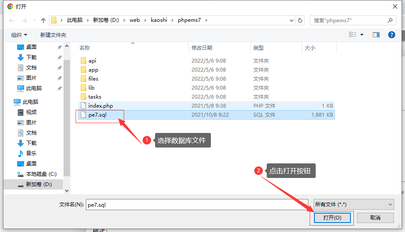The width and height of the screenshot is (405, 232).
Task: Create a new folder with 新建文件夹
Action: click(x=53, y=35)
